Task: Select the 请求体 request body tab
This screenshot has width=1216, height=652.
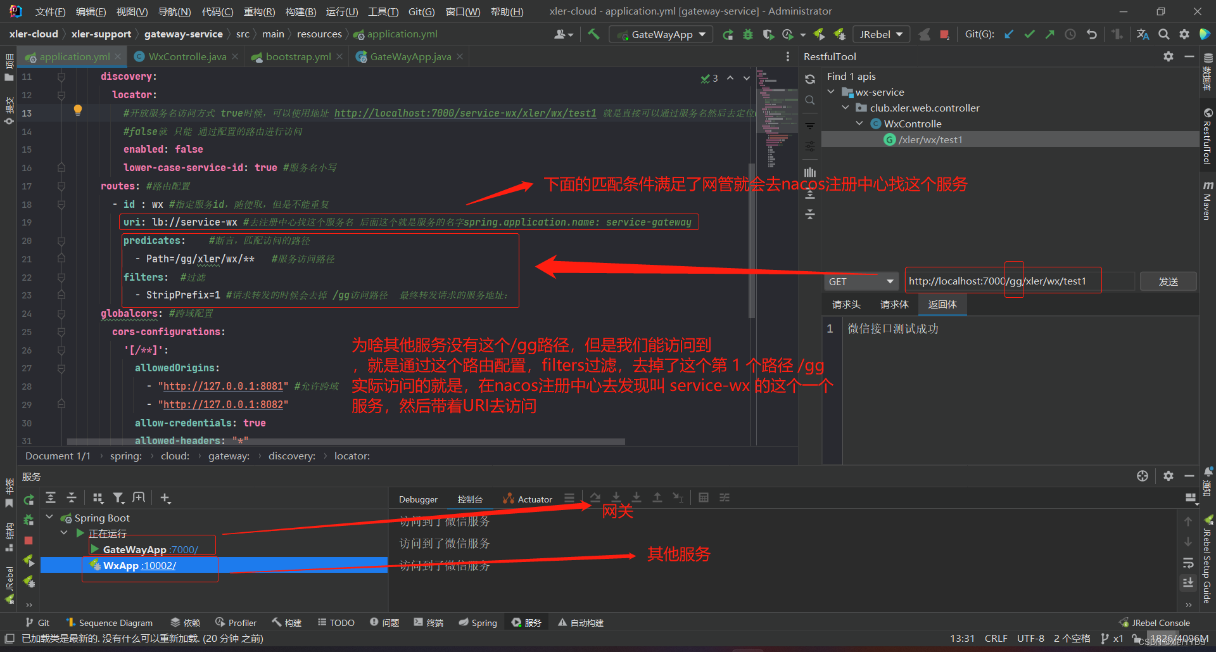Action: [894, 305]
